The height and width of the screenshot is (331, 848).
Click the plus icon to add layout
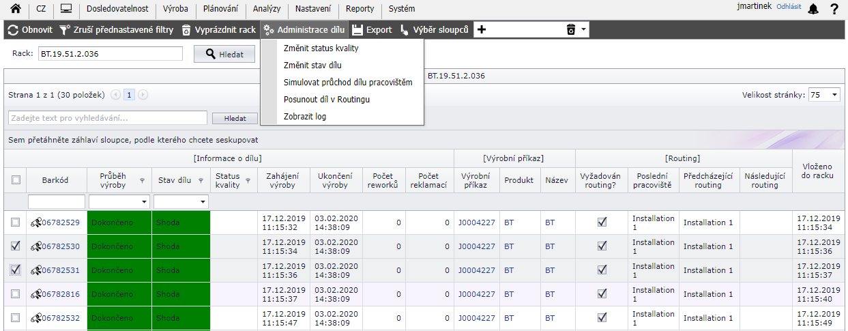click(481, 30)
